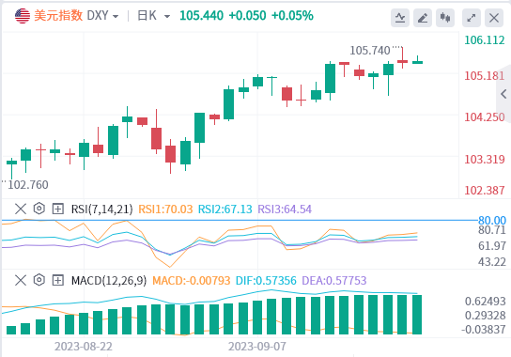Click the US flag symbol icon
The height and width of the screenshot is (357, 511).
(x=23, y=16)
